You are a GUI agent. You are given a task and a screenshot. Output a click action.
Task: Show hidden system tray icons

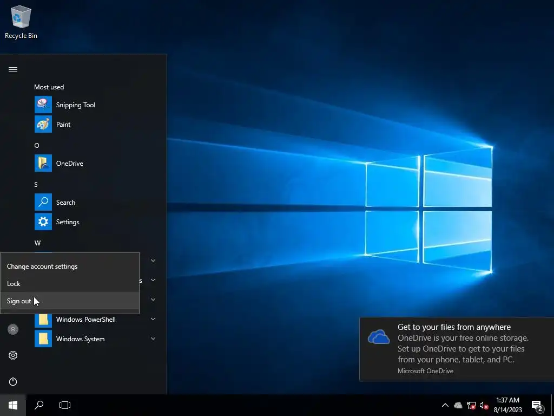coord(445,405)
